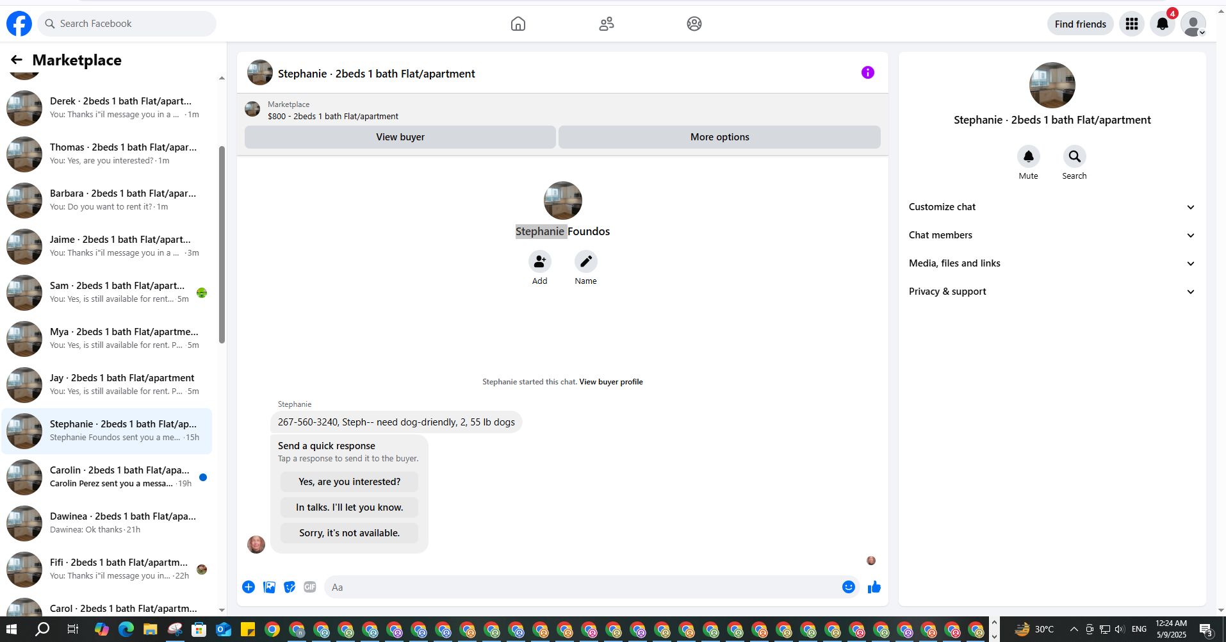Open more actions plus icon in composer
The height and width of the screenshot is (642, 1226).
click(249, 587)
